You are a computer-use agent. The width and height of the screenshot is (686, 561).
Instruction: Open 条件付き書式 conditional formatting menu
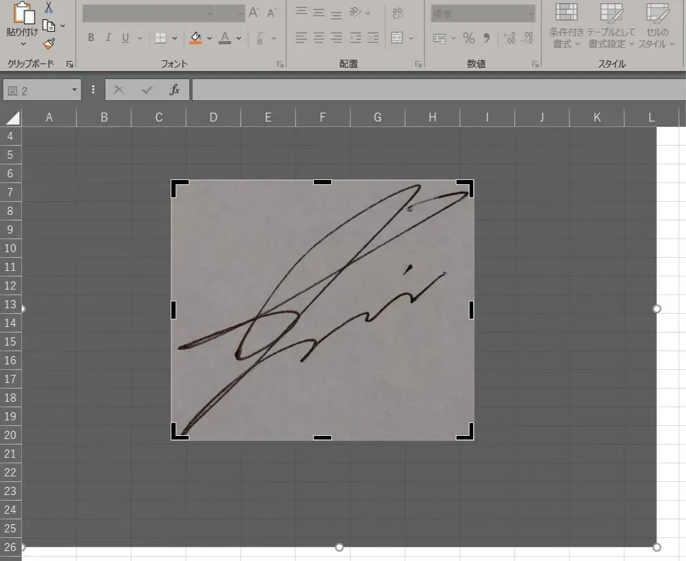click(x=566, y=26)
